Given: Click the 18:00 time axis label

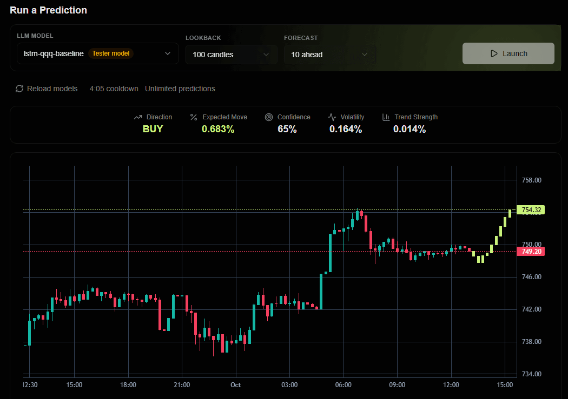Looking at the screenshot, I should coord(128,385).
